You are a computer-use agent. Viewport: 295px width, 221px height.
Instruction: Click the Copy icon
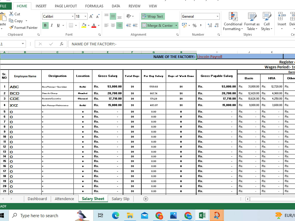click(x=11, y=21)
